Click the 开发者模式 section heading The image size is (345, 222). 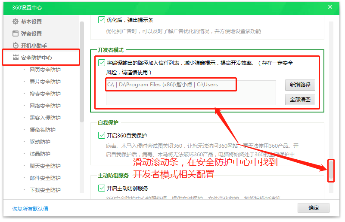111,50
